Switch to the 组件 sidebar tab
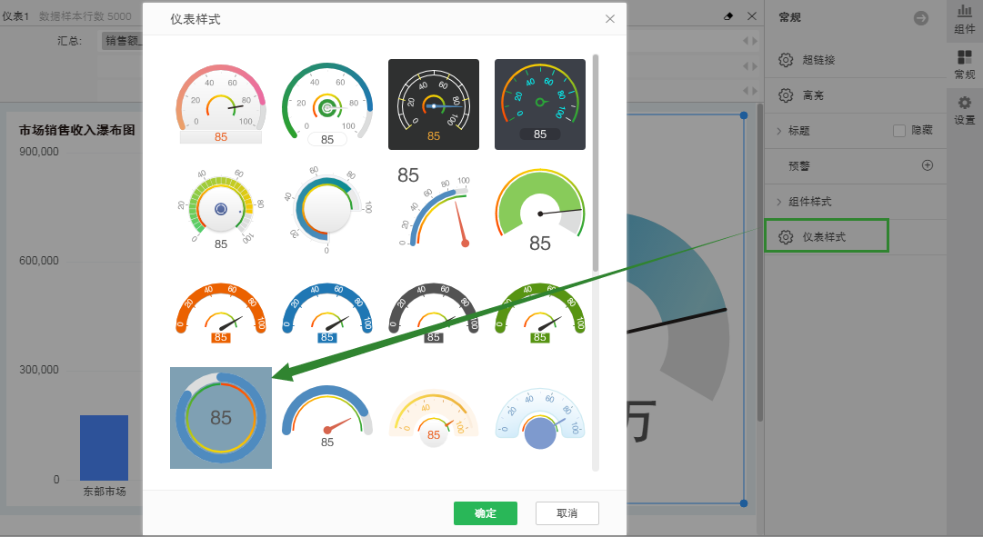The height and width of the screenshot is (537, 983). coord(967,16)
